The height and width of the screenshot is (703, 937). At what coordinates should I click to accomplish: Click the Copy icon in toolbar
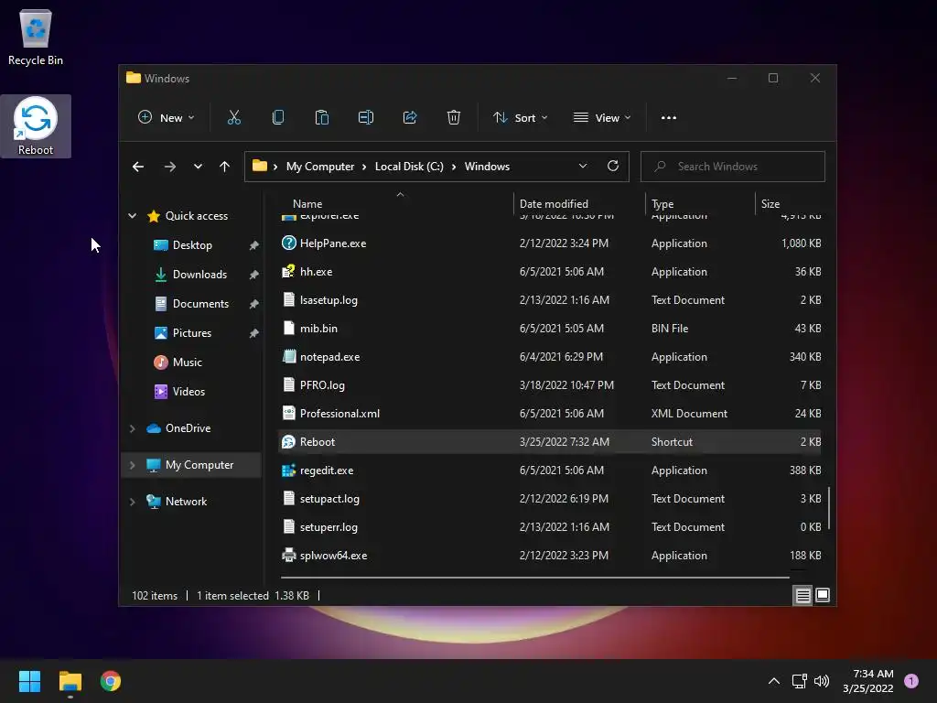278,117
